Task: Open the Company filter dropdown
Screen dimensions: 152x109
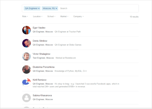Action: coord(78,17)
